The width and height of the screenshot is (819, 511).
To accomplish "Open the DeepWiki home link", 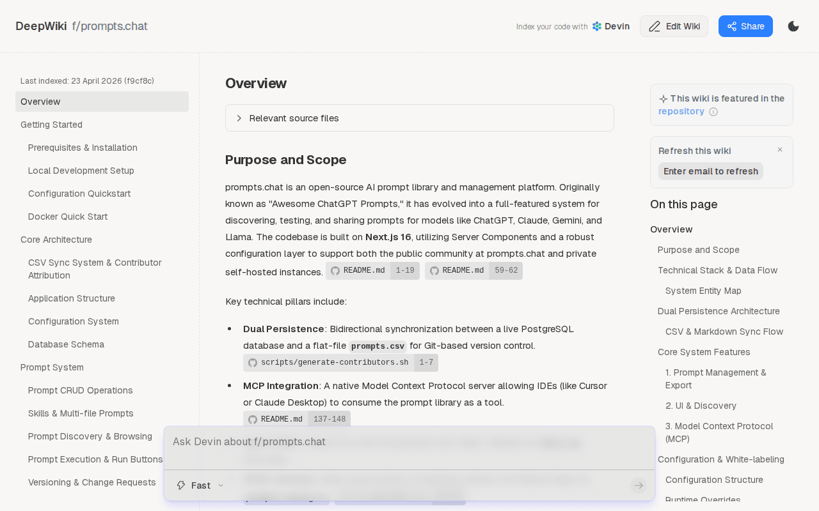I will coord(41,26).
